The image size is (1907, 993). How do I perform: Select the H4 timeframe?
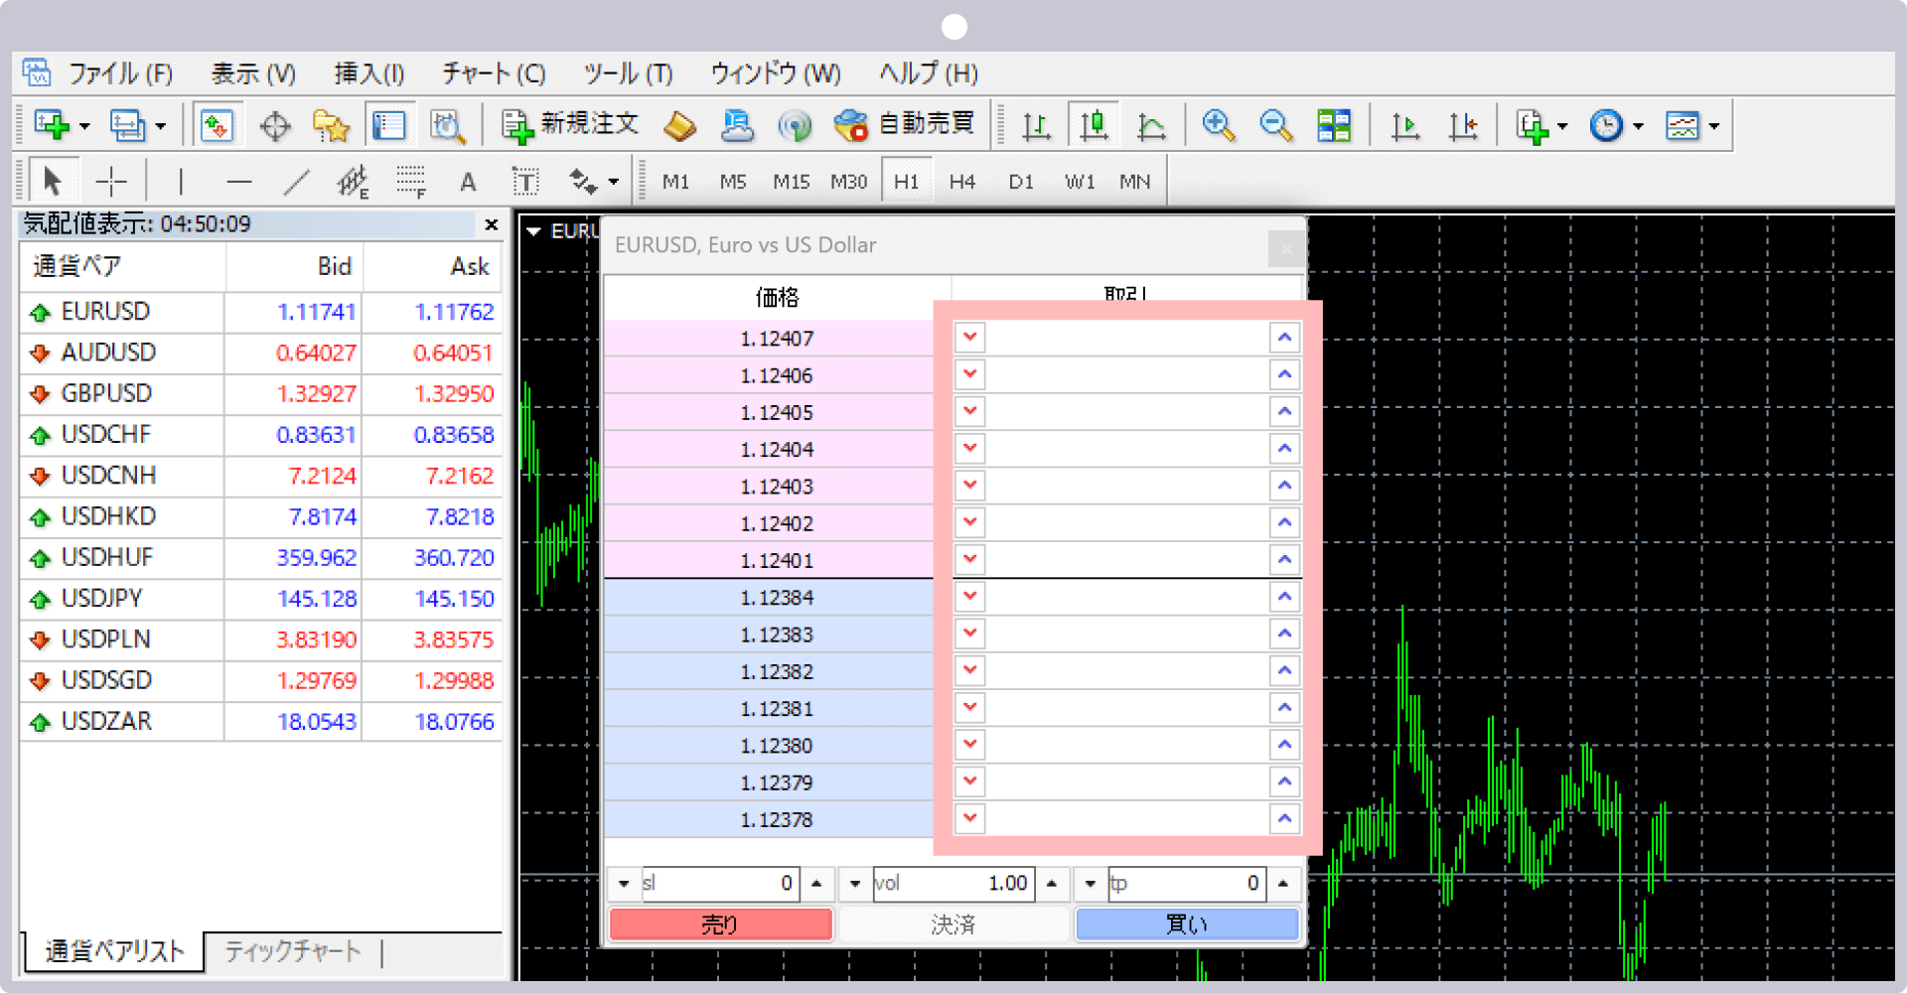961,182
